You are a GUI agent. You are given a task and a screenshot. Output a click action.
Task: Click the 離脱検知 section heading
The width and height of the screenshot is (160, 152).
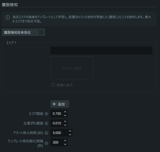pyautogui.click(x=10, y=5)
